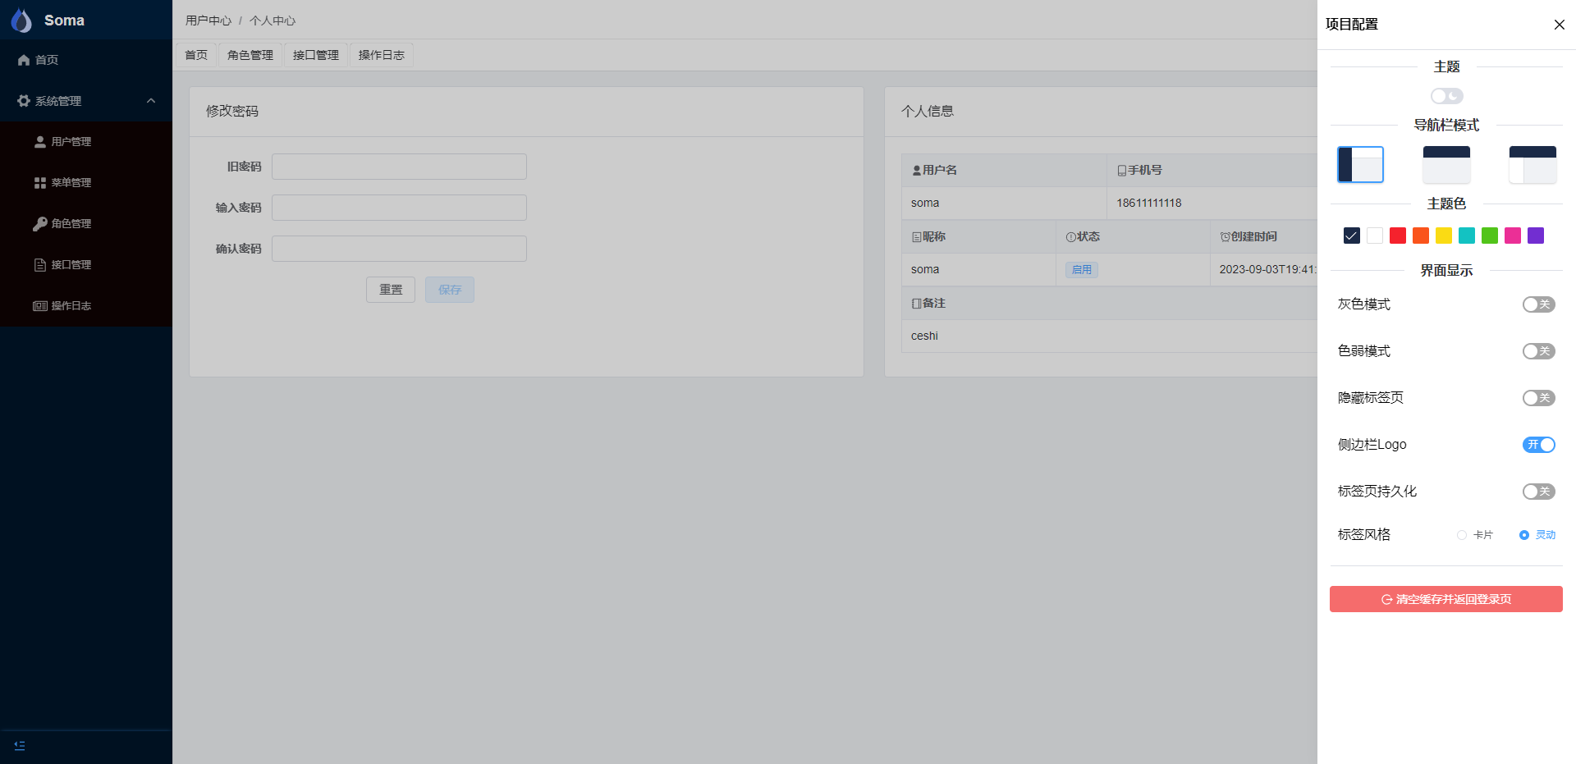
Task: Turn off the sidebar Logo switch
Action: (1538, 445)
